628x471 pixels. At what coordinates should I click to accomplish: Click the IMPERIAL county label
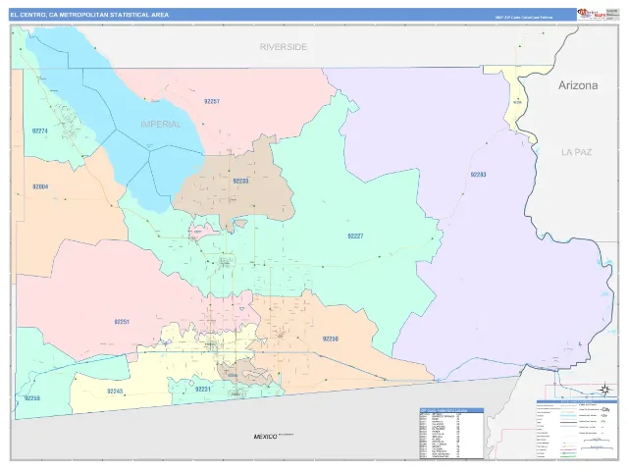tap(161, 125)
